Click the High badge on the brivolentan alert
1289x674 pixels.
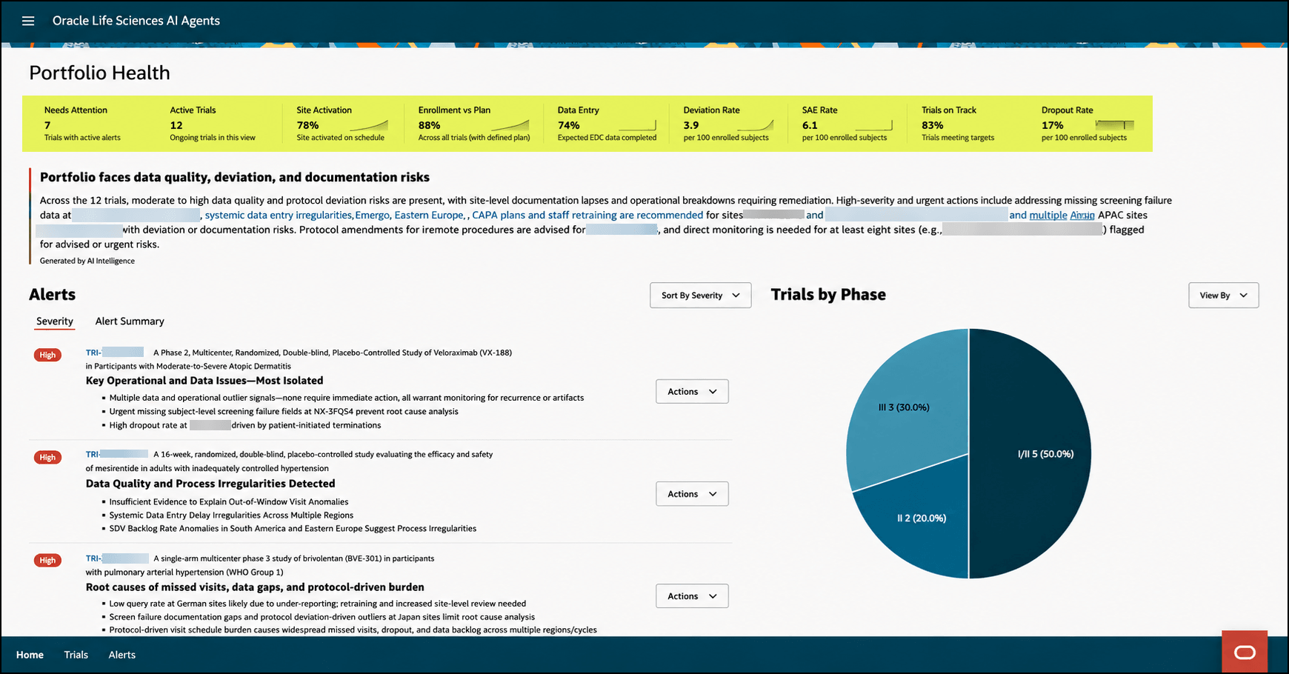pos(47,560)
